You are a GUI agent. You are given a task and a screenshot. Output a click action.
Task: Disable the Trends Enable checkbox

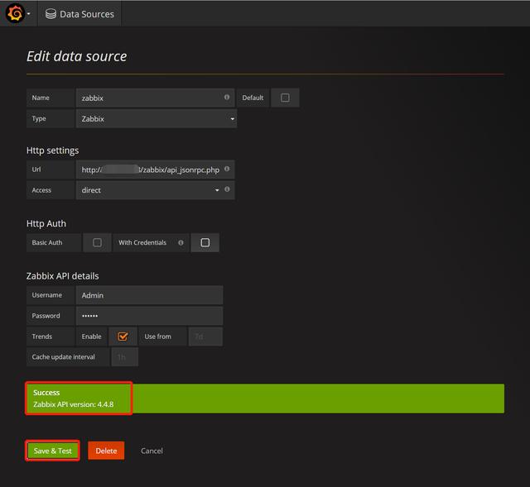(123, 337)
